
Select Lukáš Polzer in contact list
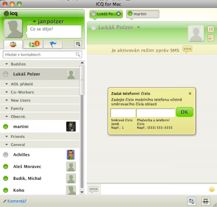[x=40, y=74]
